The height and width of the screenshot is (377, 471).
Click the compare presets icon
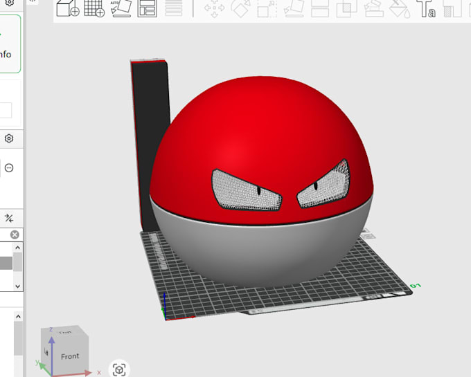9,218
